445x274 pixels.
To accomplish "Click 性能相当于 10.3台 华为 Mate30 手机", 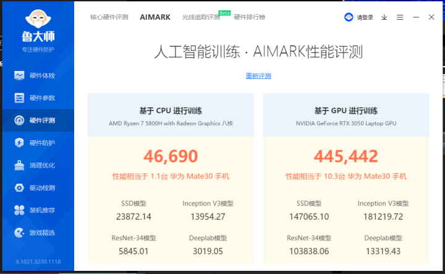I will [346, 176].
